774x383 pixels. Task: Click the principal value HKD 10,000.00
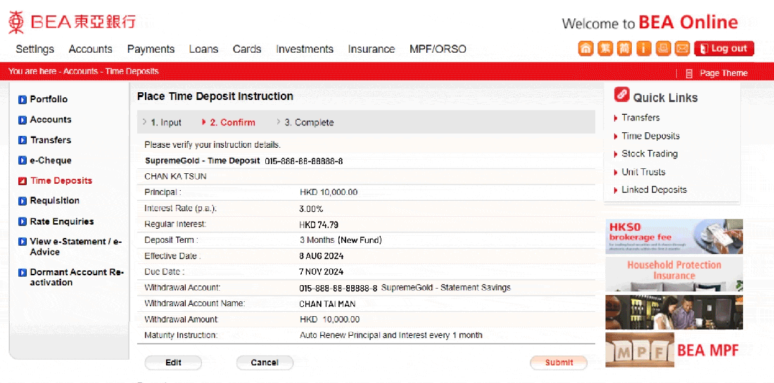[x=329, y=192]
